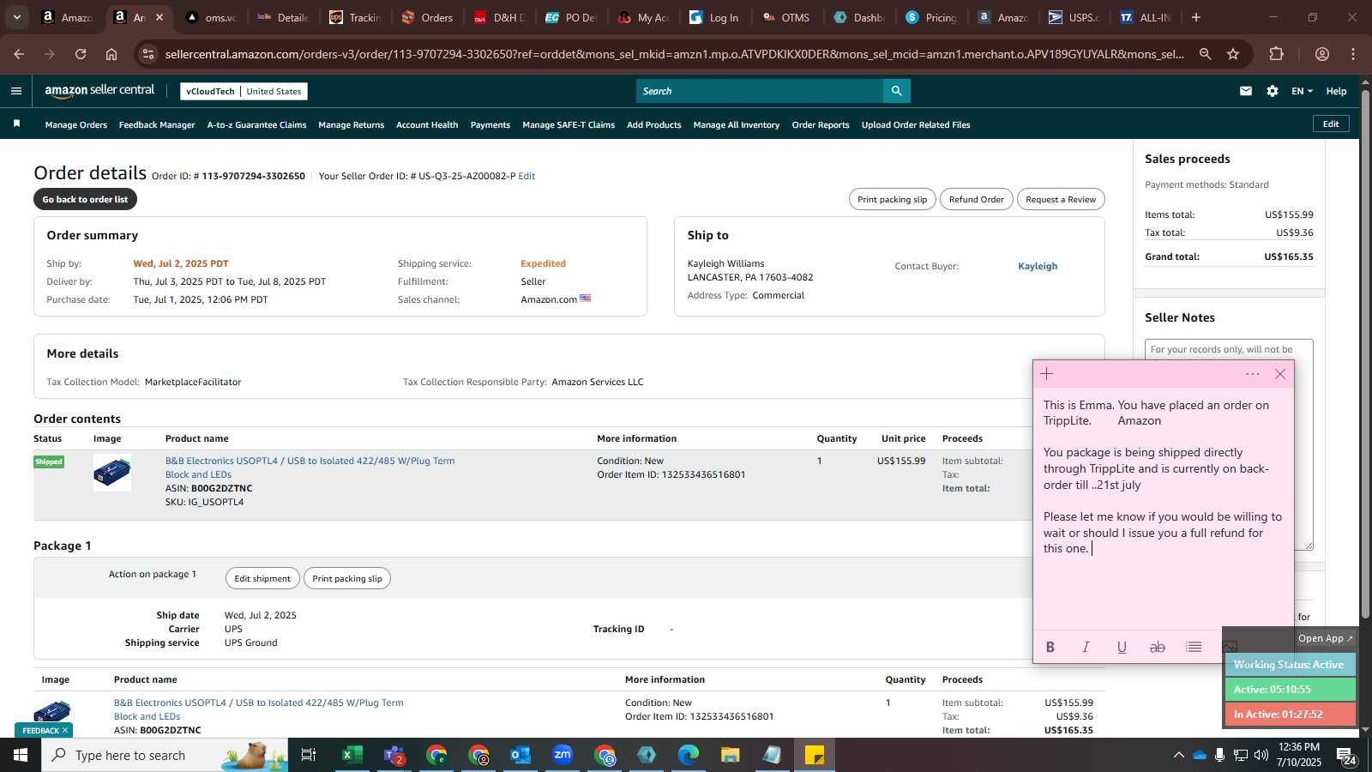Add a new sticky note with plus icon
This screenshot has height=772, width=1372.
point(1046,374)
